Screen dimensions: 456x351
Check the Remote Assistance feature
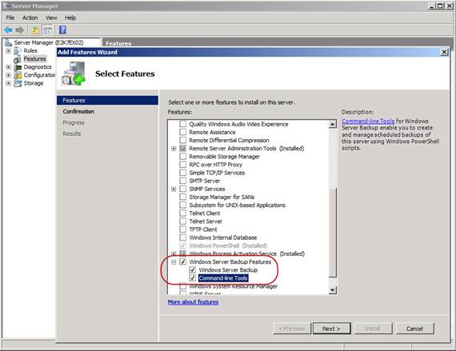point(182,132)
